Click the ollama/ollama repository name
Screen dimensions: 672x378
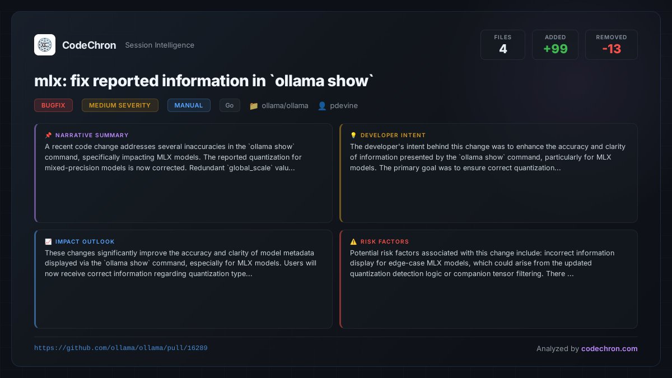click(x=285, y=105)
